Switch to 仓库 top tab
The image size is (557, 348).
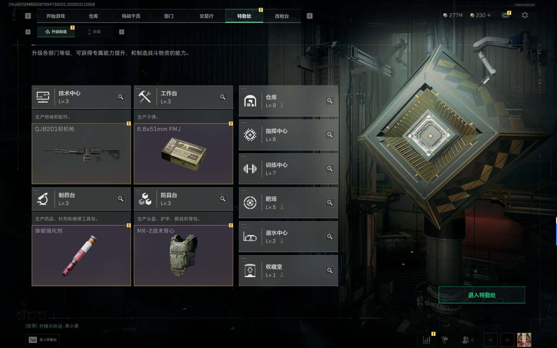click(93, 16)
